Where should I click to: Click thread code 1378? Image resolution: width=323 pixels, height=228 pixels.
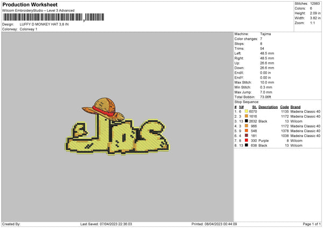(285, 131)
